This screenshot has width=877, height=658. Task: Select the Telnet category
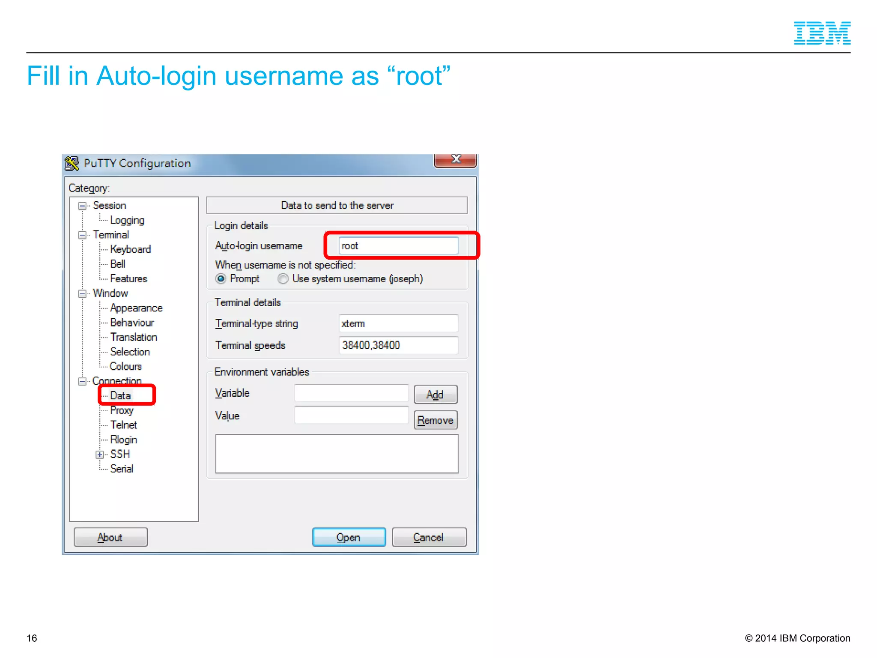[x=123, y=425]
